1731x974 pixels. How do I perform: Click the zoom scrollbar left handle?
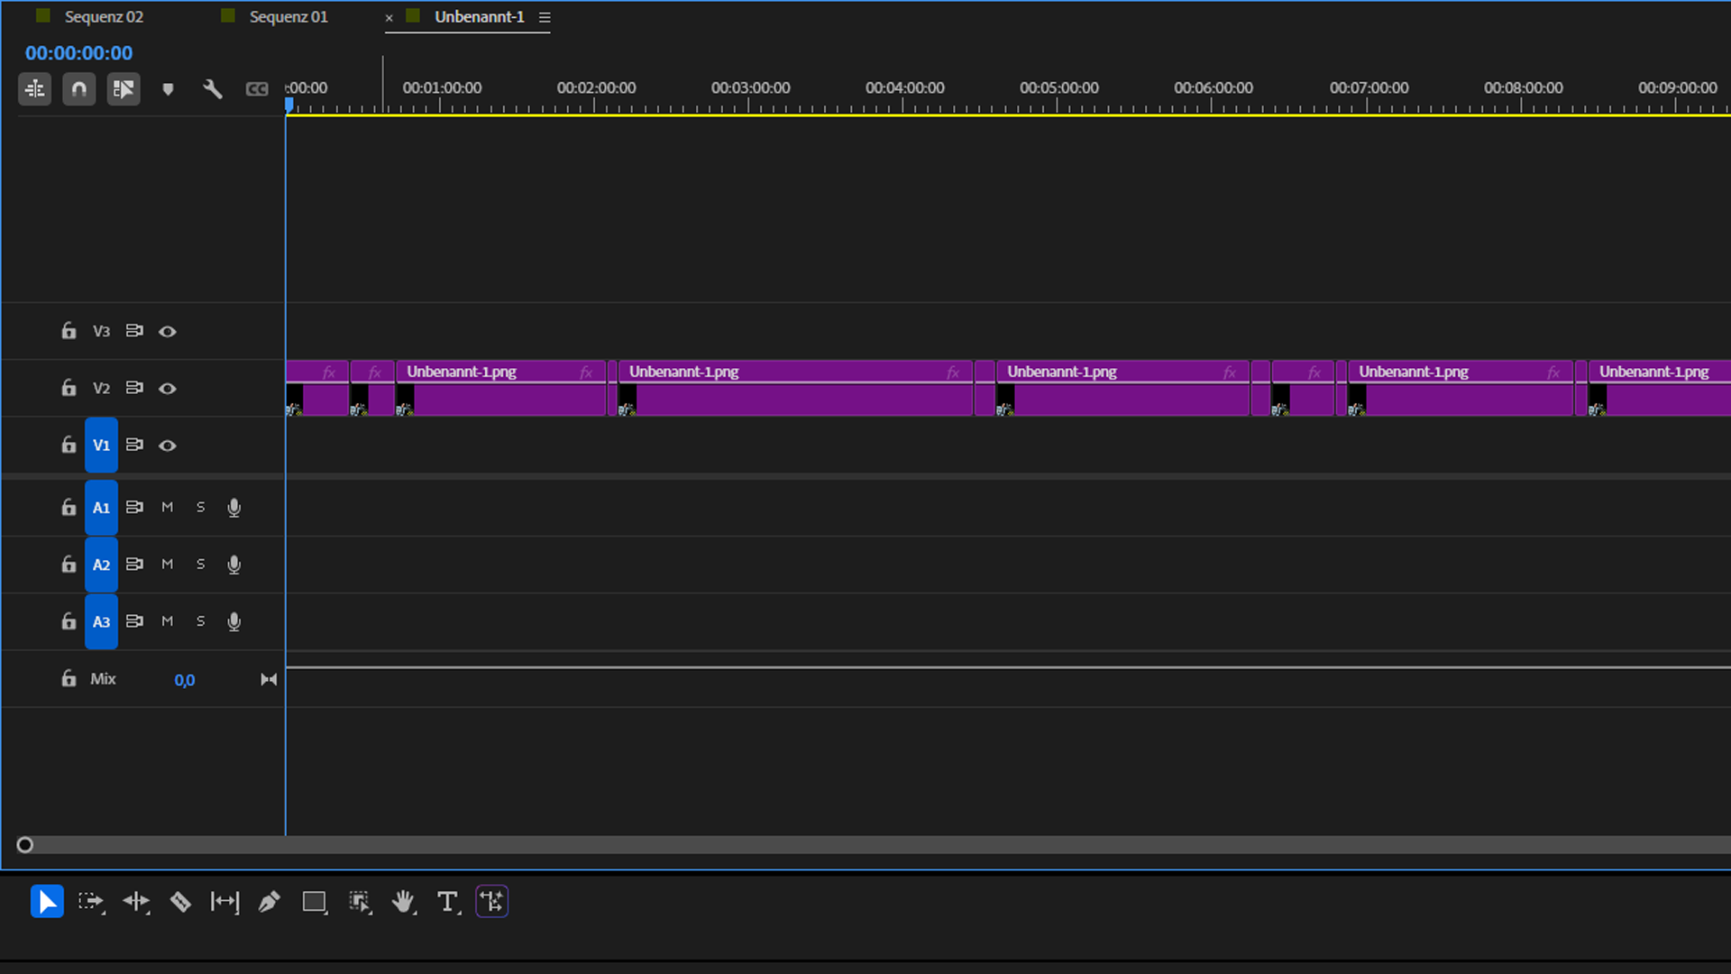tap(25, 845)
